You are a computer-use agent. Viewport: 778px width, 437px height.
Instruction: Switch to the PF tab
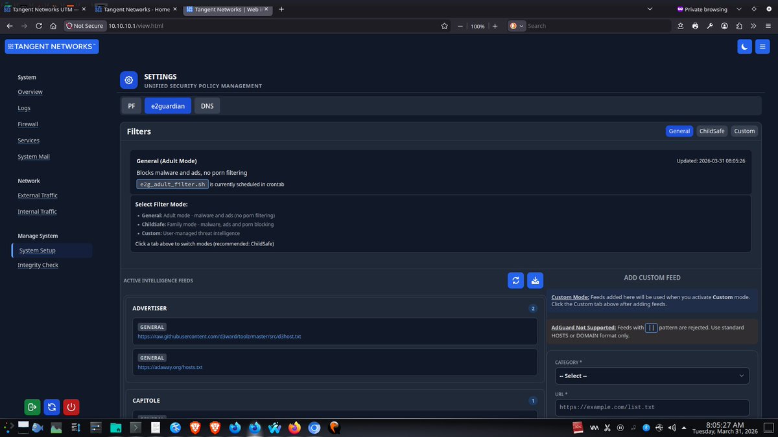(x=132, y=106)
